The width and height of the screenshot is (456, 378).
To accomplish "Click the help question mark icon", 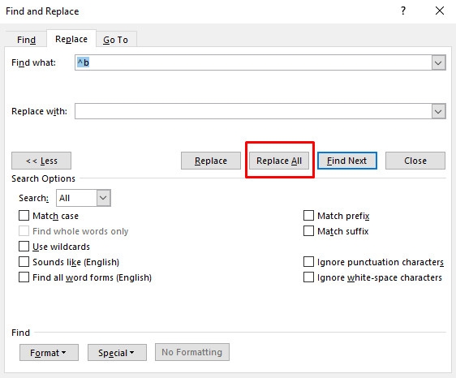I will click(x=403, y=11).
